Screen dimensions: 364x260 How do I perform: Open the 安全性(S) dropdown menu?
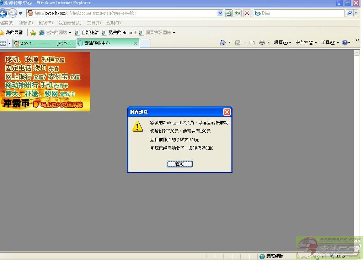click(306, 43)
